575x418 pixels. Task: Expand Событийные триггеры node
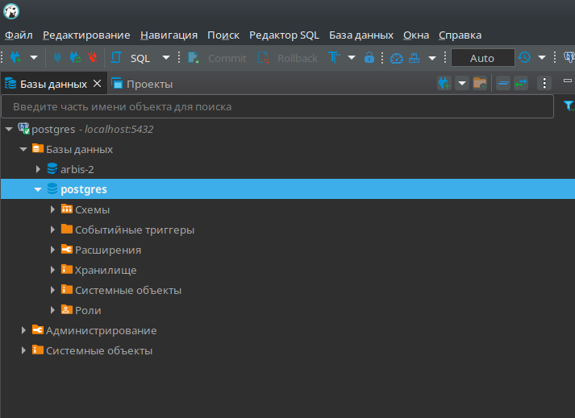pos(52,230)
